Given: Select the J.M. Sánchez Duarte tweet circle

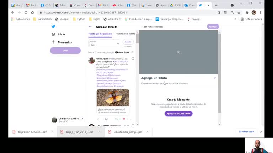Looking at the screenshot, I should click(x=133, y=125).
